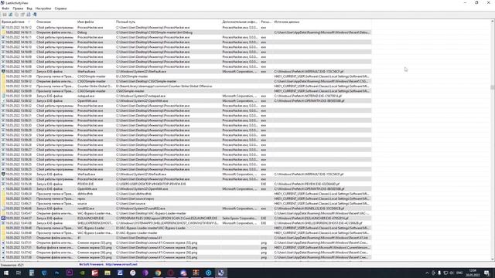Open Properties via the toolbar icon

[22, 15]
